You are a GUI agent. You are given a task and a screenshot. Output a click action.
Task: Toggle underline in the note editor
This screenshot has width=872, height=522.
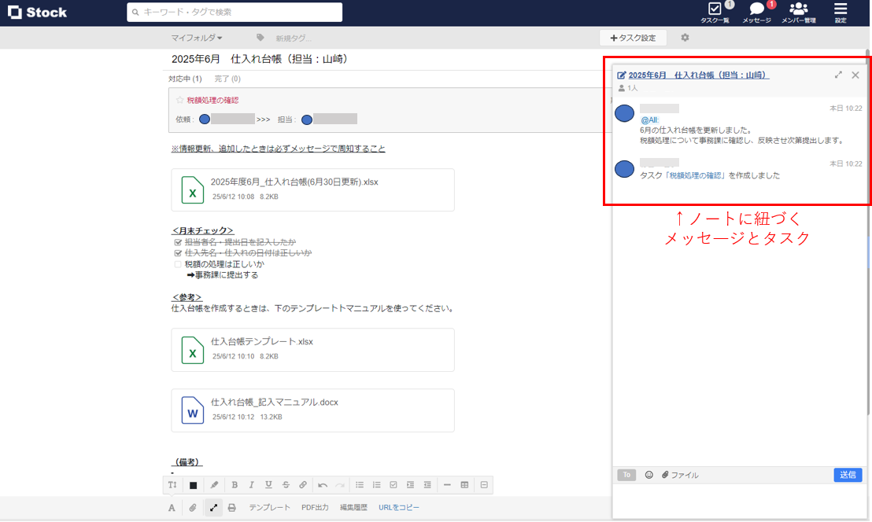coord(268,485)
